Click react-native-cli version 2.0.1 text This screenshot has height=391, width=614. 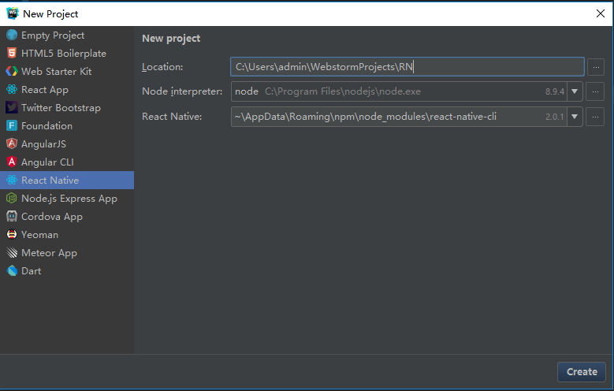click(x=554, y=117)
